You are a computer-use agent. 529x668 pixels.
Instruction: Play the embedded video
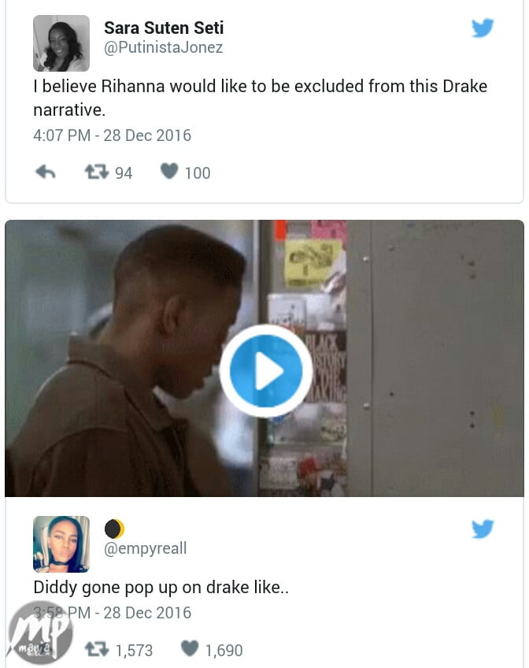coord(266,371)
